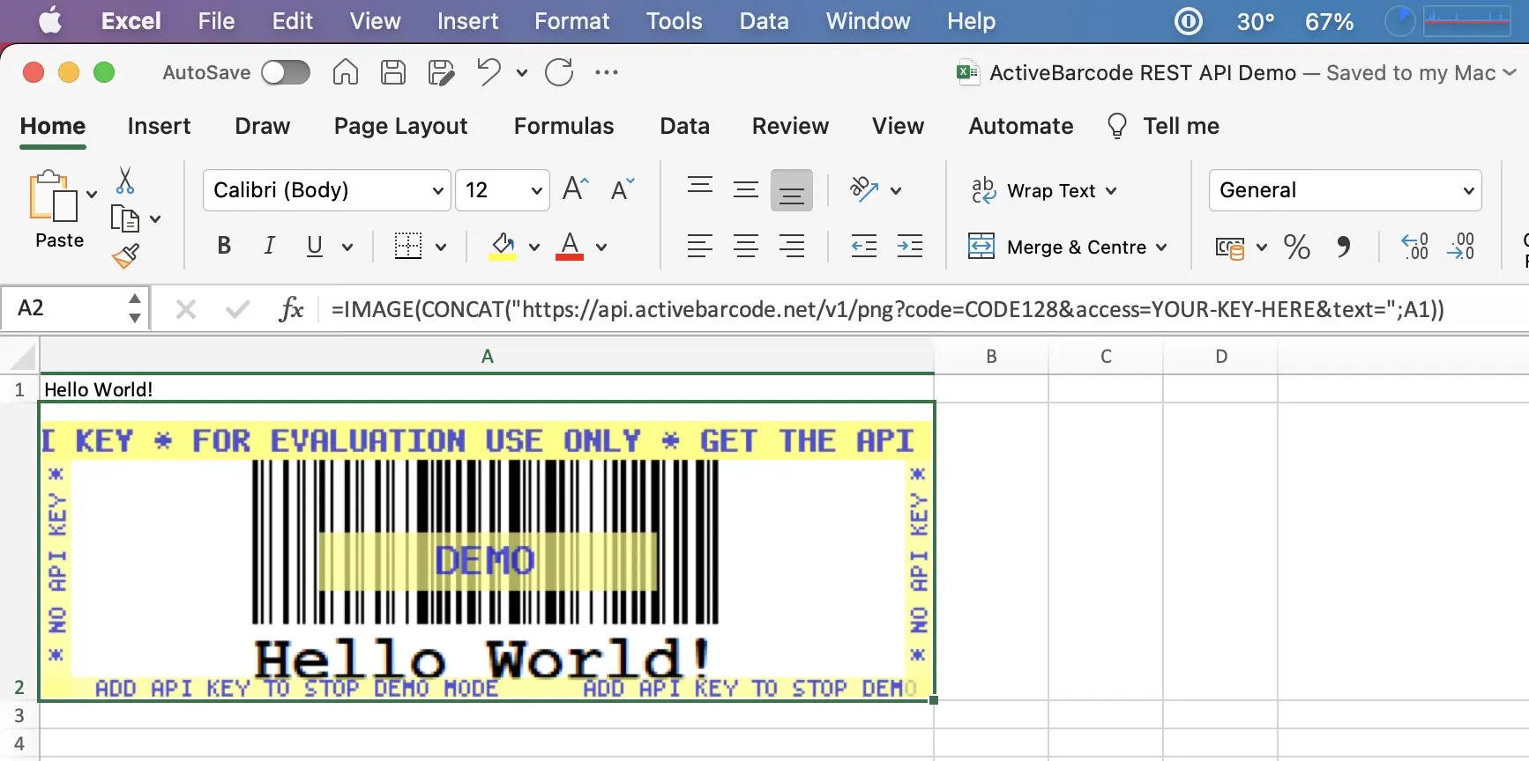Click the Paste clipboard icon
Viewport: 1529px width, 761px height.
point(53,196)
